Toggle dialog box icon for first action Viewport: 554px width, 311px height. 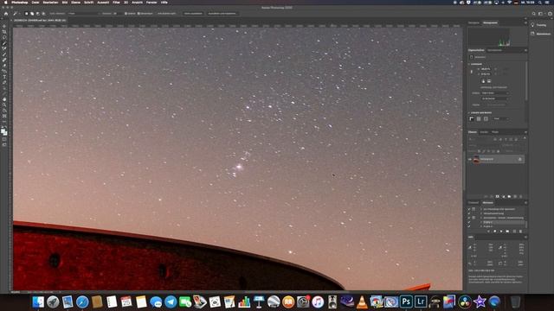tap(473, 209)
